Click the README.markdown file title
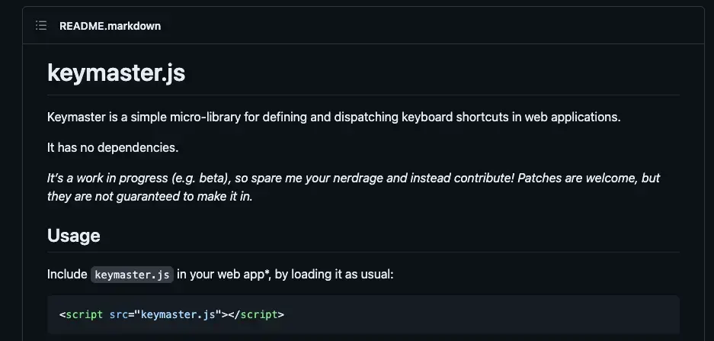 pos(110,26)
